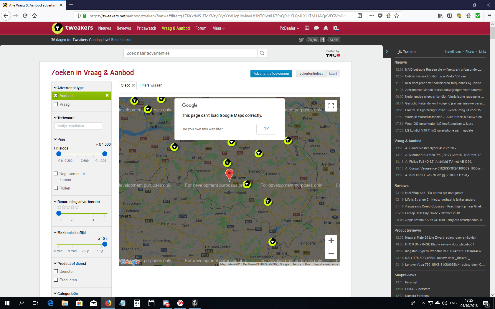Bookmark this page with the star icon
495x309 pixels.
pyautogui.click(x=397, y=16)
